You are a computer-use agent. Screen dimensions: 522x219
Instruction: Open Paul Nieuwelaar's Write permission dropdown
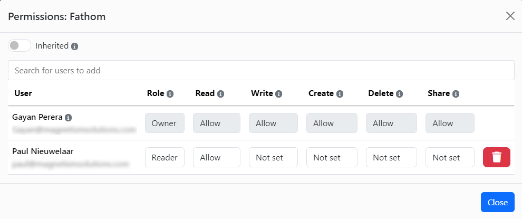pyautogui.click(x=273, y=157)
